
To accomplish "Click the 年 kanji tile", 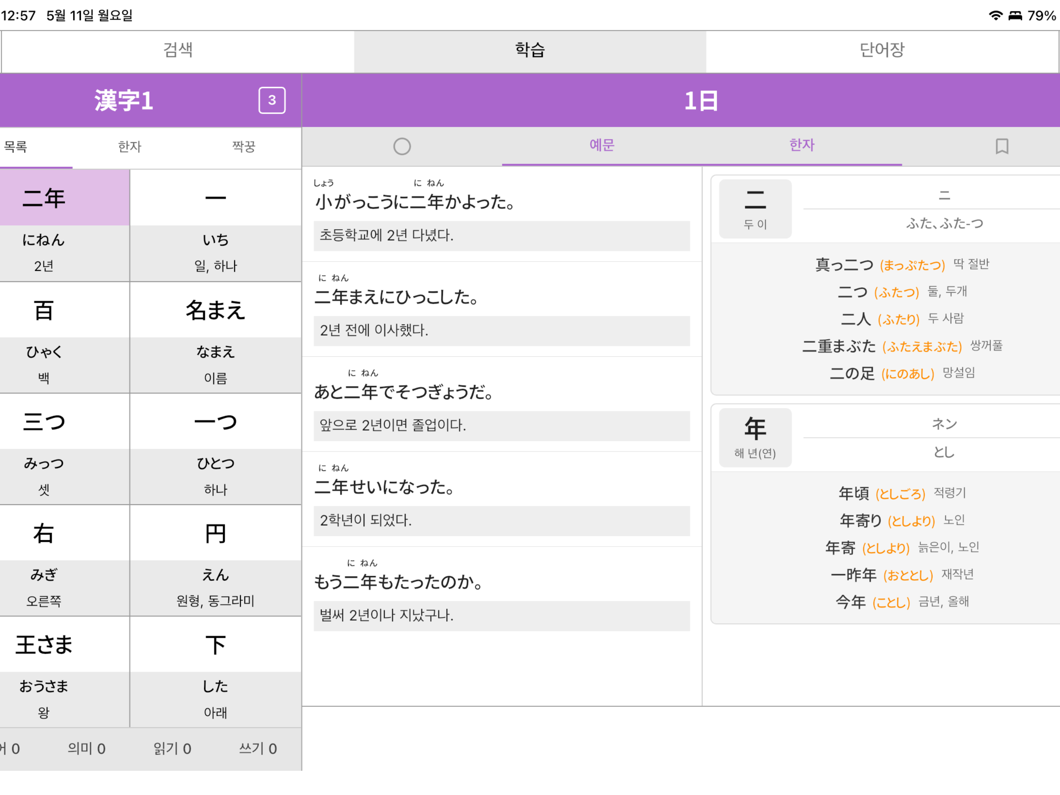I will (755, 438).
